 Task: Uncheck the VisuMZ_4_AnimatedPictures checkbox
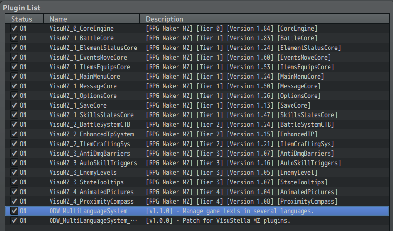click(x=14, y=192)
